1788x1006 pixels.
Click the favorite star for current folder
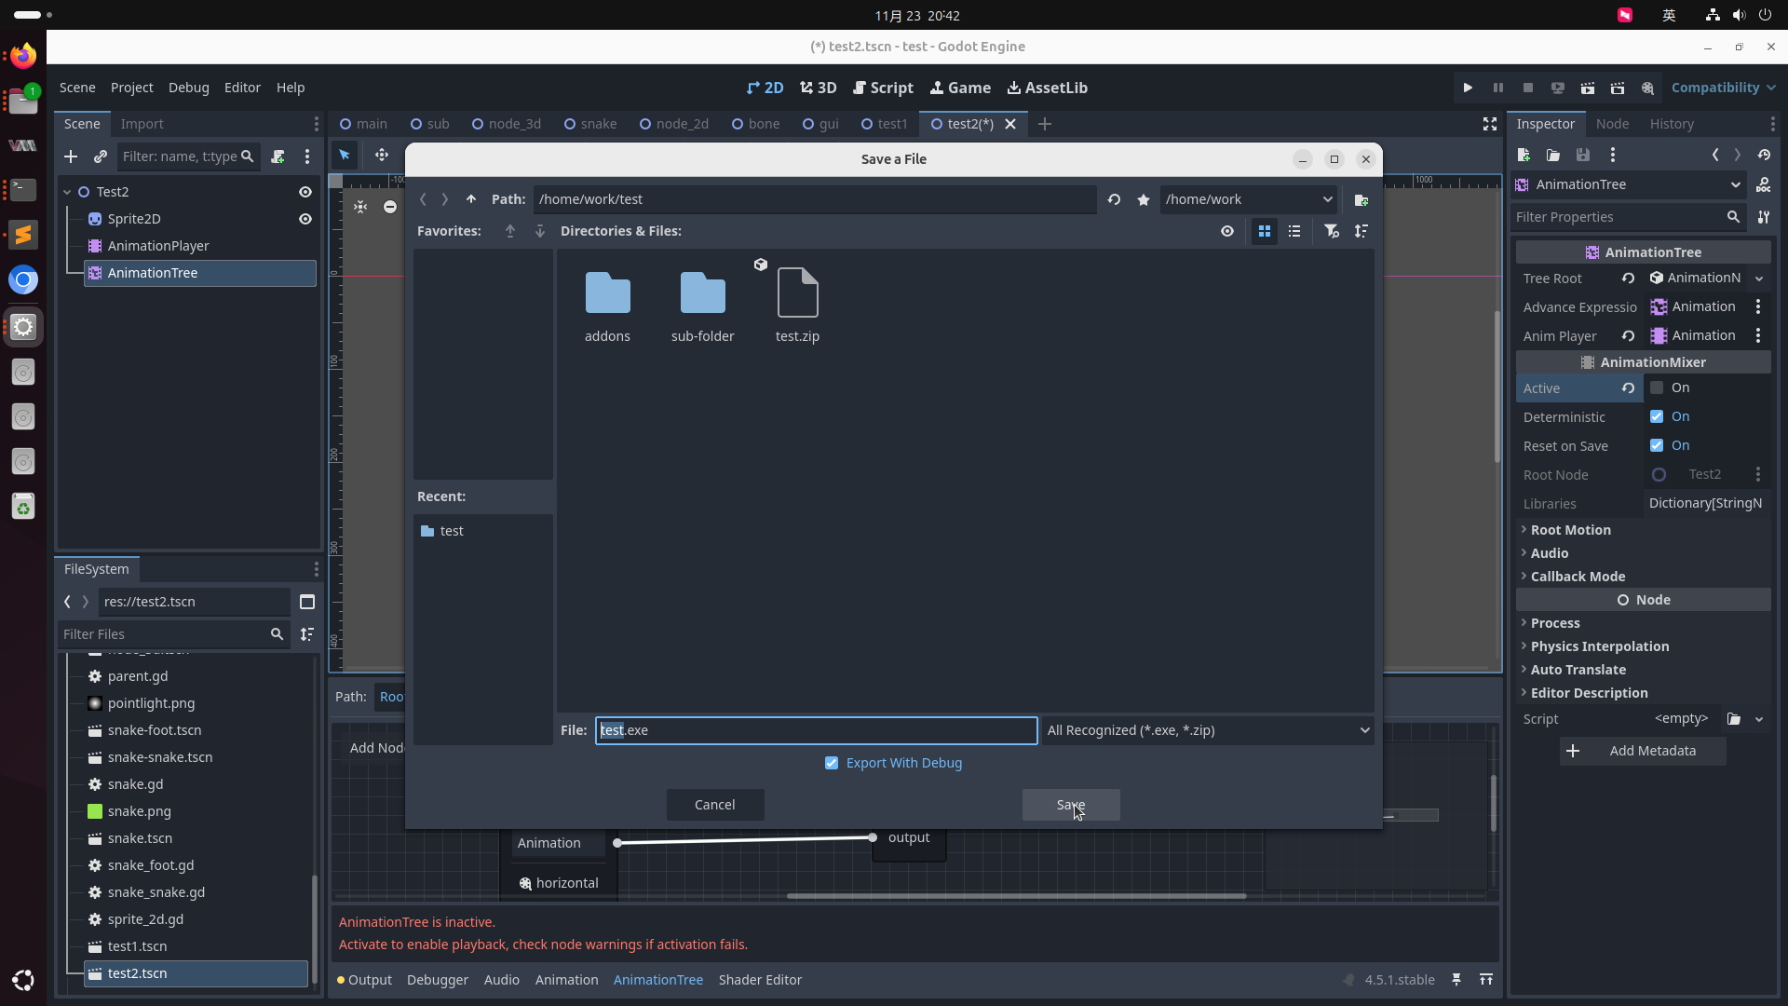pos(1144,199)
